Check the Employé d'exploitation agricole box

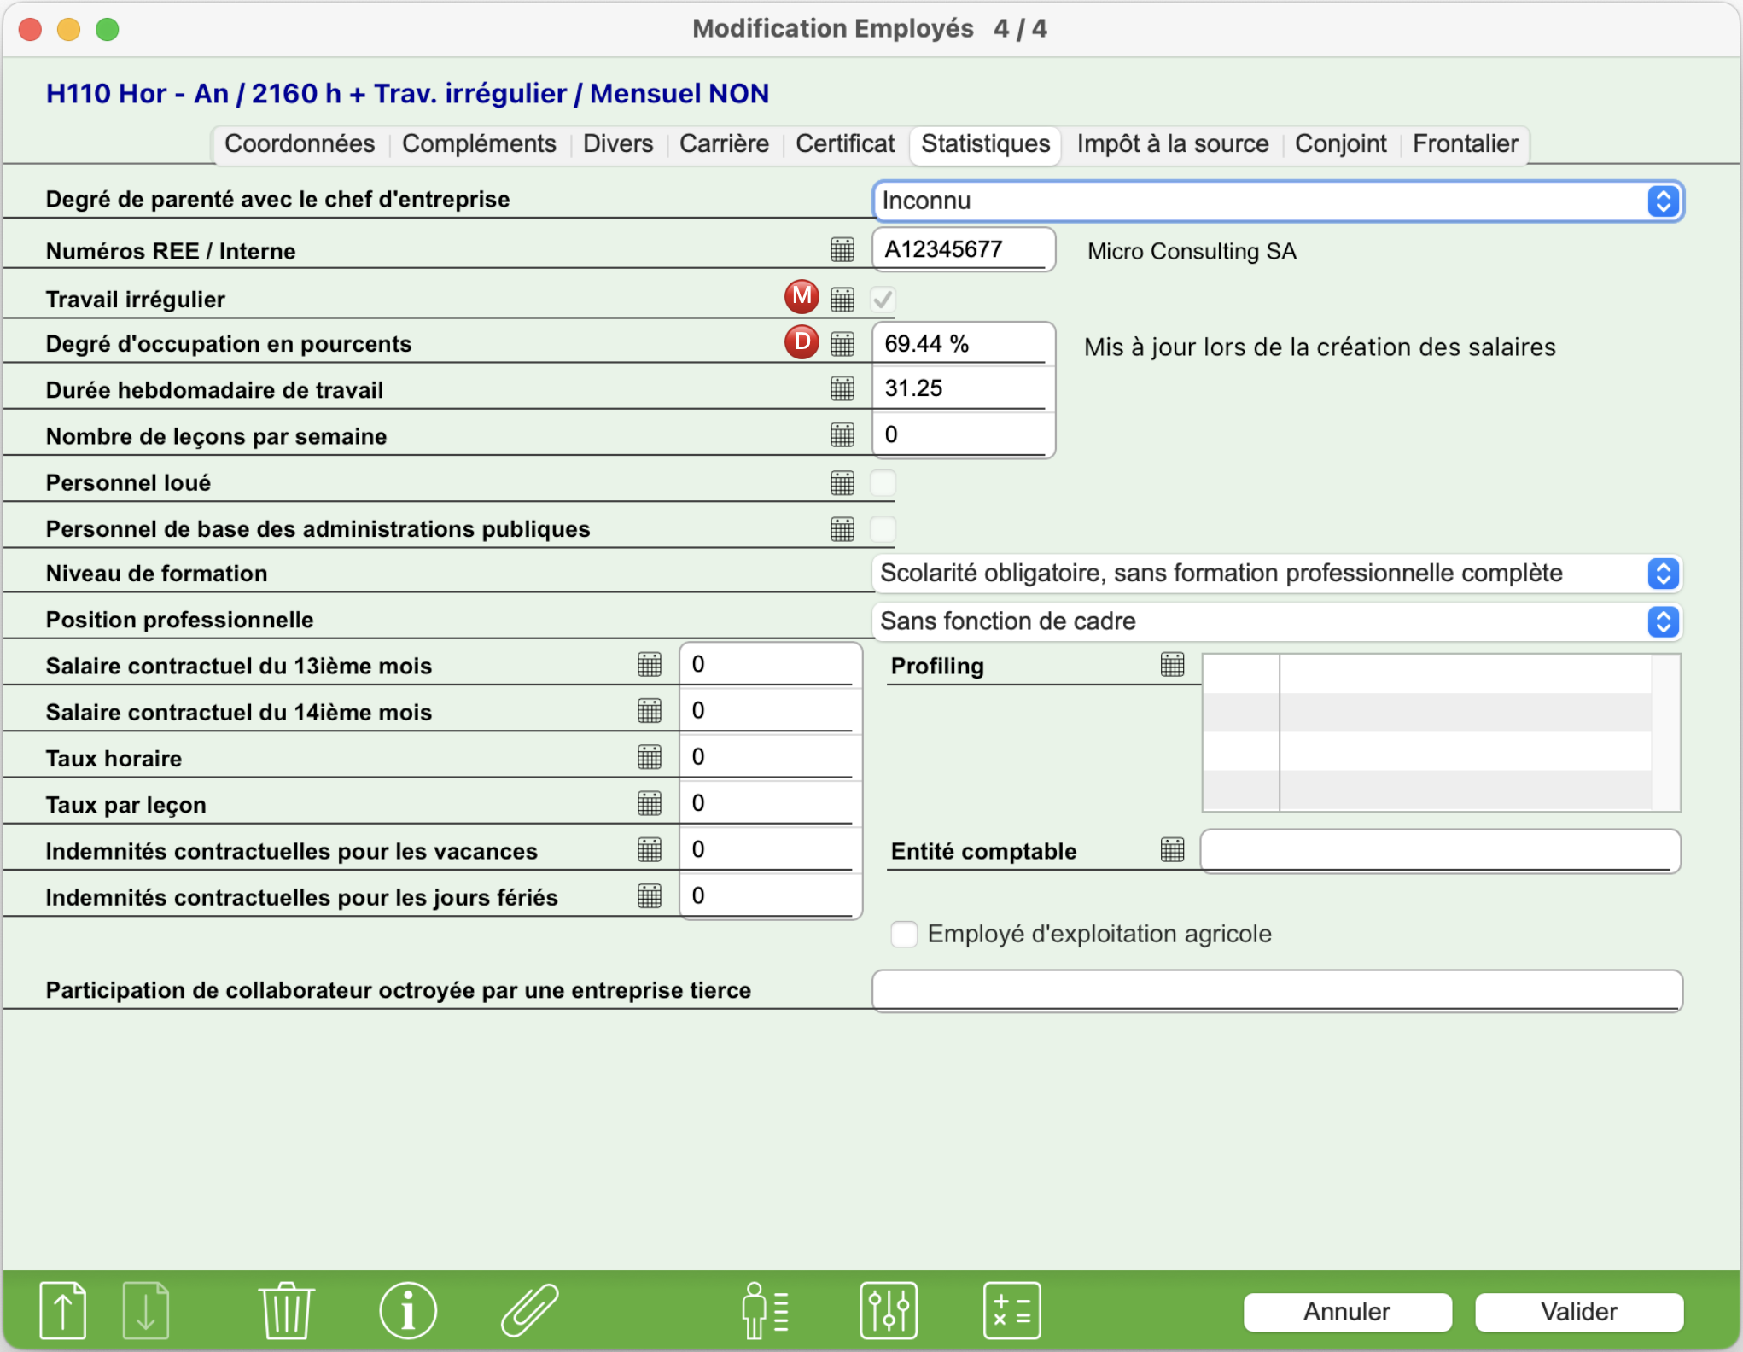904,934
